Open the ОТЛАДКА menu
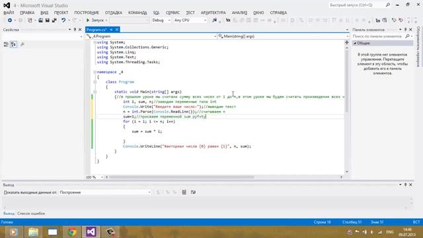This screenshot has height=238, width=423. coord(113,13)
